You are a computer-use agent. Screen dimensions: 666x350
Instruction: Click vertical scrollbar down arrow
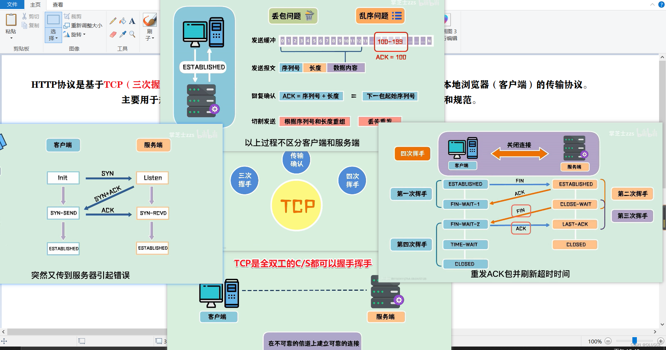pyautogui.click(x=662, y=325)
